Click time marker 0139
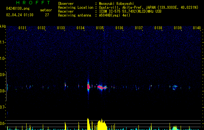Image resolution: width=204 pixels, height=130 pixels. point(178,28)
